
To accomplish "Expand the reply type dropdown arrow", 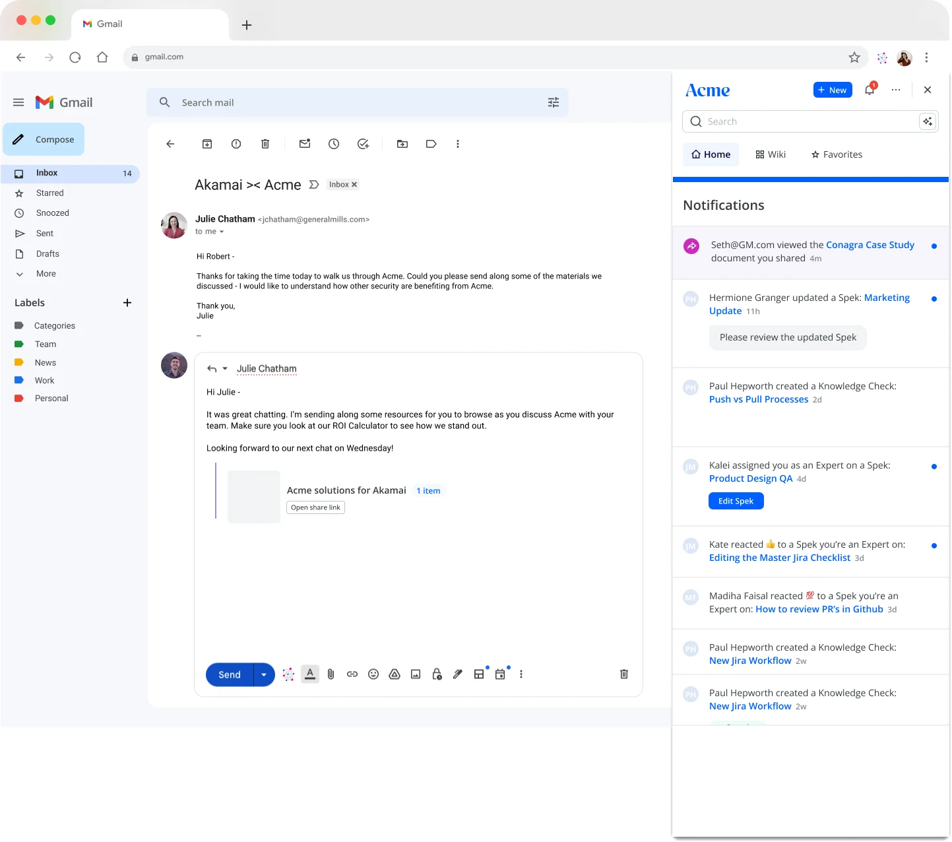I will (x=225, y=369).
